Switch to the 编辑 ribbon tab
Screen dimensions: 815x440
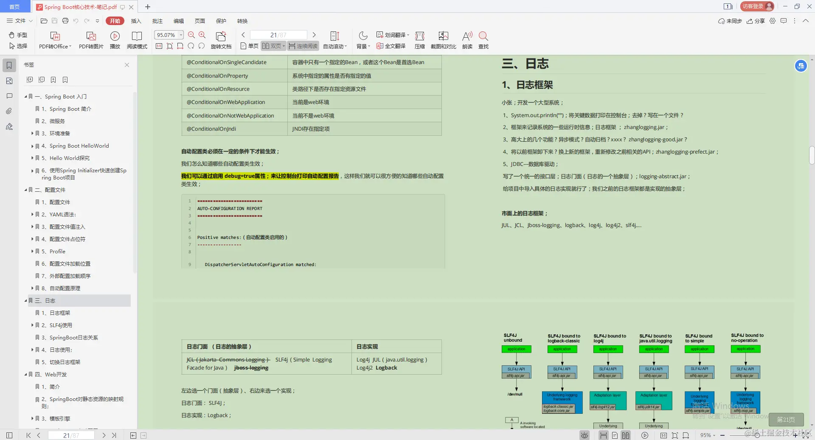point(178,21)
